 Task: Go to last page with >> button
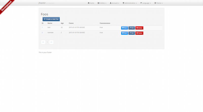pyautogui.click(x=51, y=42)
